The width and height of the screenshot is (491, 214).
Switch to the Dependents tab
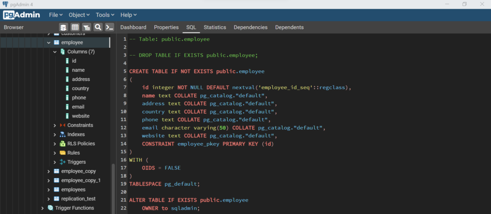pyautogui.click(x=289, y=27)
